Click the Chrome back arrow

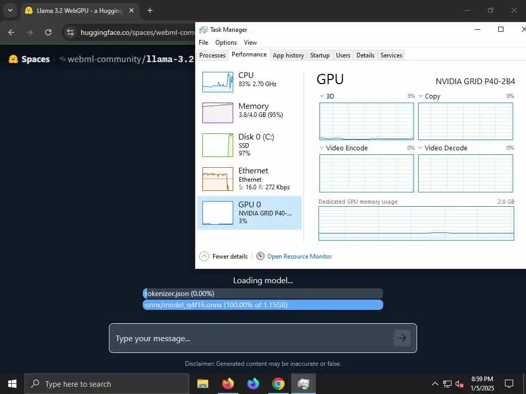tap(11, 32)
